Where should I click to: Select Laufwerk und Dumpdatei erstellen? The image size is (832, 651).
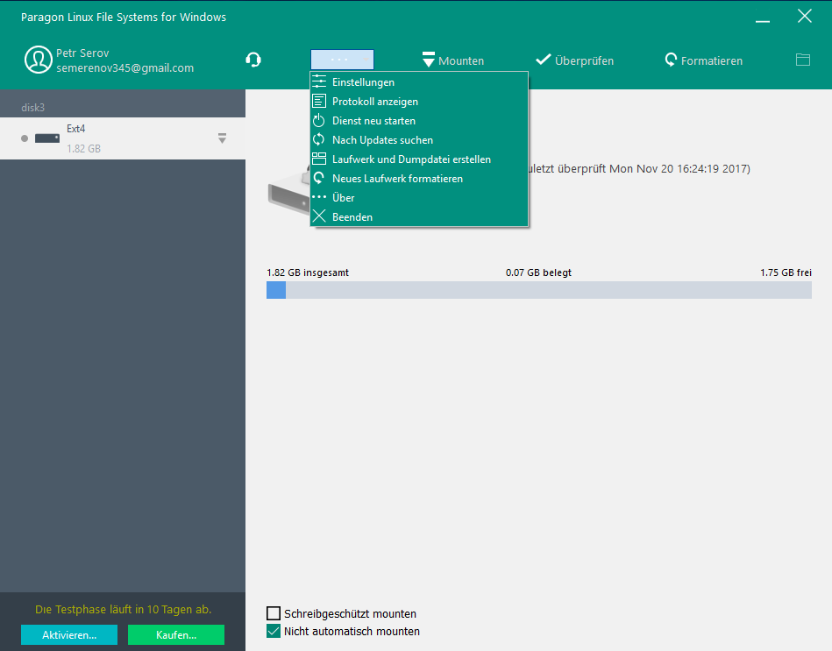[x=410, y=159]
